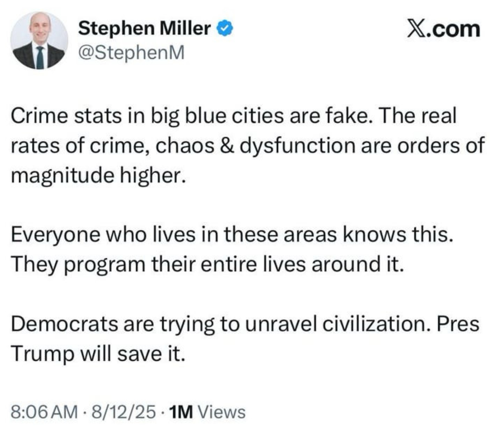Image resolution: width=492 pixels, height=427 pixels.
Task: Open the @StephenM handle link
Action: tap(131, 53)
